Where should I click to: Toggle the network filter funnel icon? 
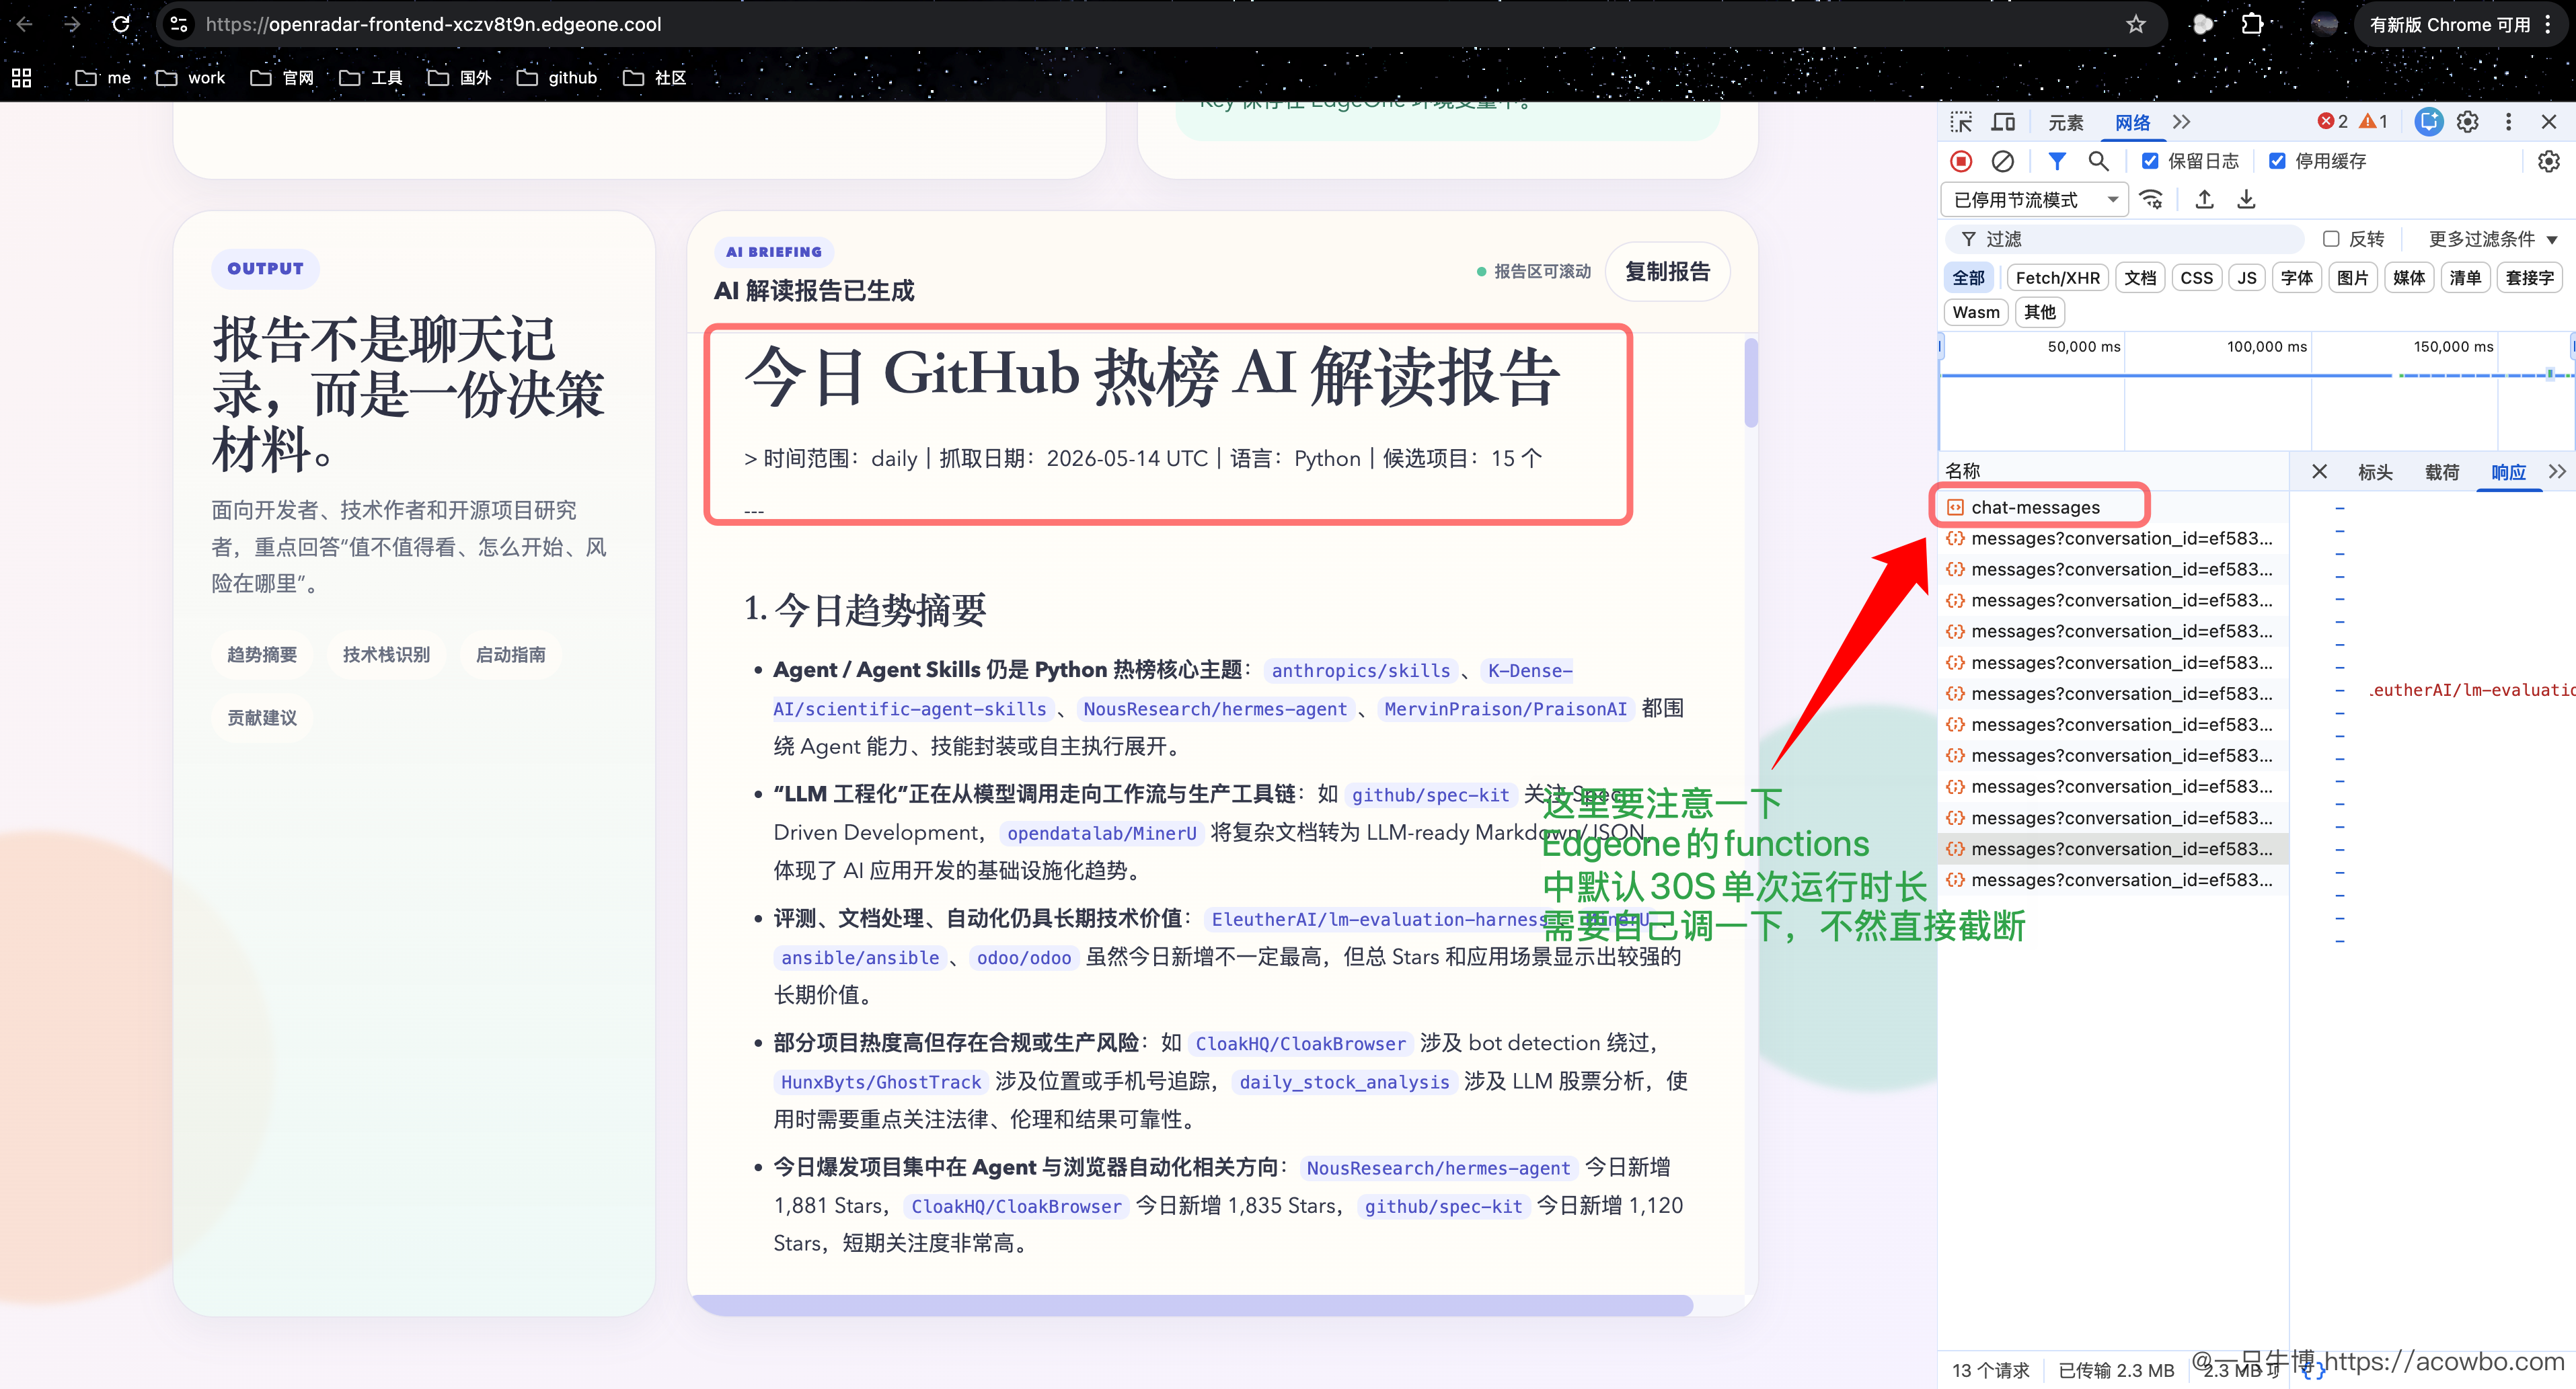pyautogui.click(x=2057, y=161)
